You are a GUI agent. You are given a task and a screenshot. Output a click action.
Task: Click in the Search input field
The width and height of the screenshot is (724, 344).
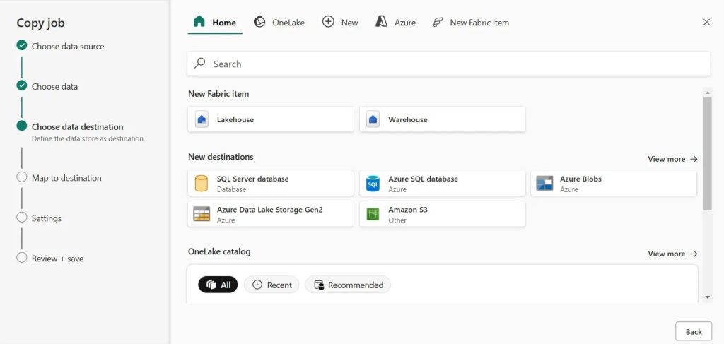tap(448, 64)
